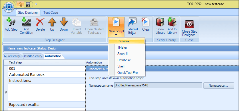This screenshot has height=111, width=239.
Task: Choose Ranorex from New Script menu
Action: click(127, 41)
